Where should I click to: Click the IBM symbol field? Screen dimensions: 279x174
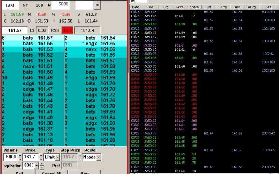click(x=10, y=5)
